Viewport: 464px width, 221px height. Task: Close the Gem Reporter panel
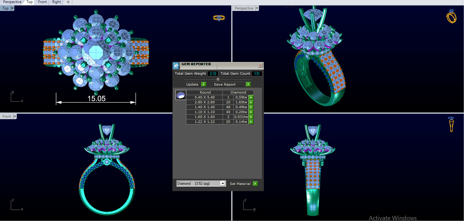[x=260, y=65]
